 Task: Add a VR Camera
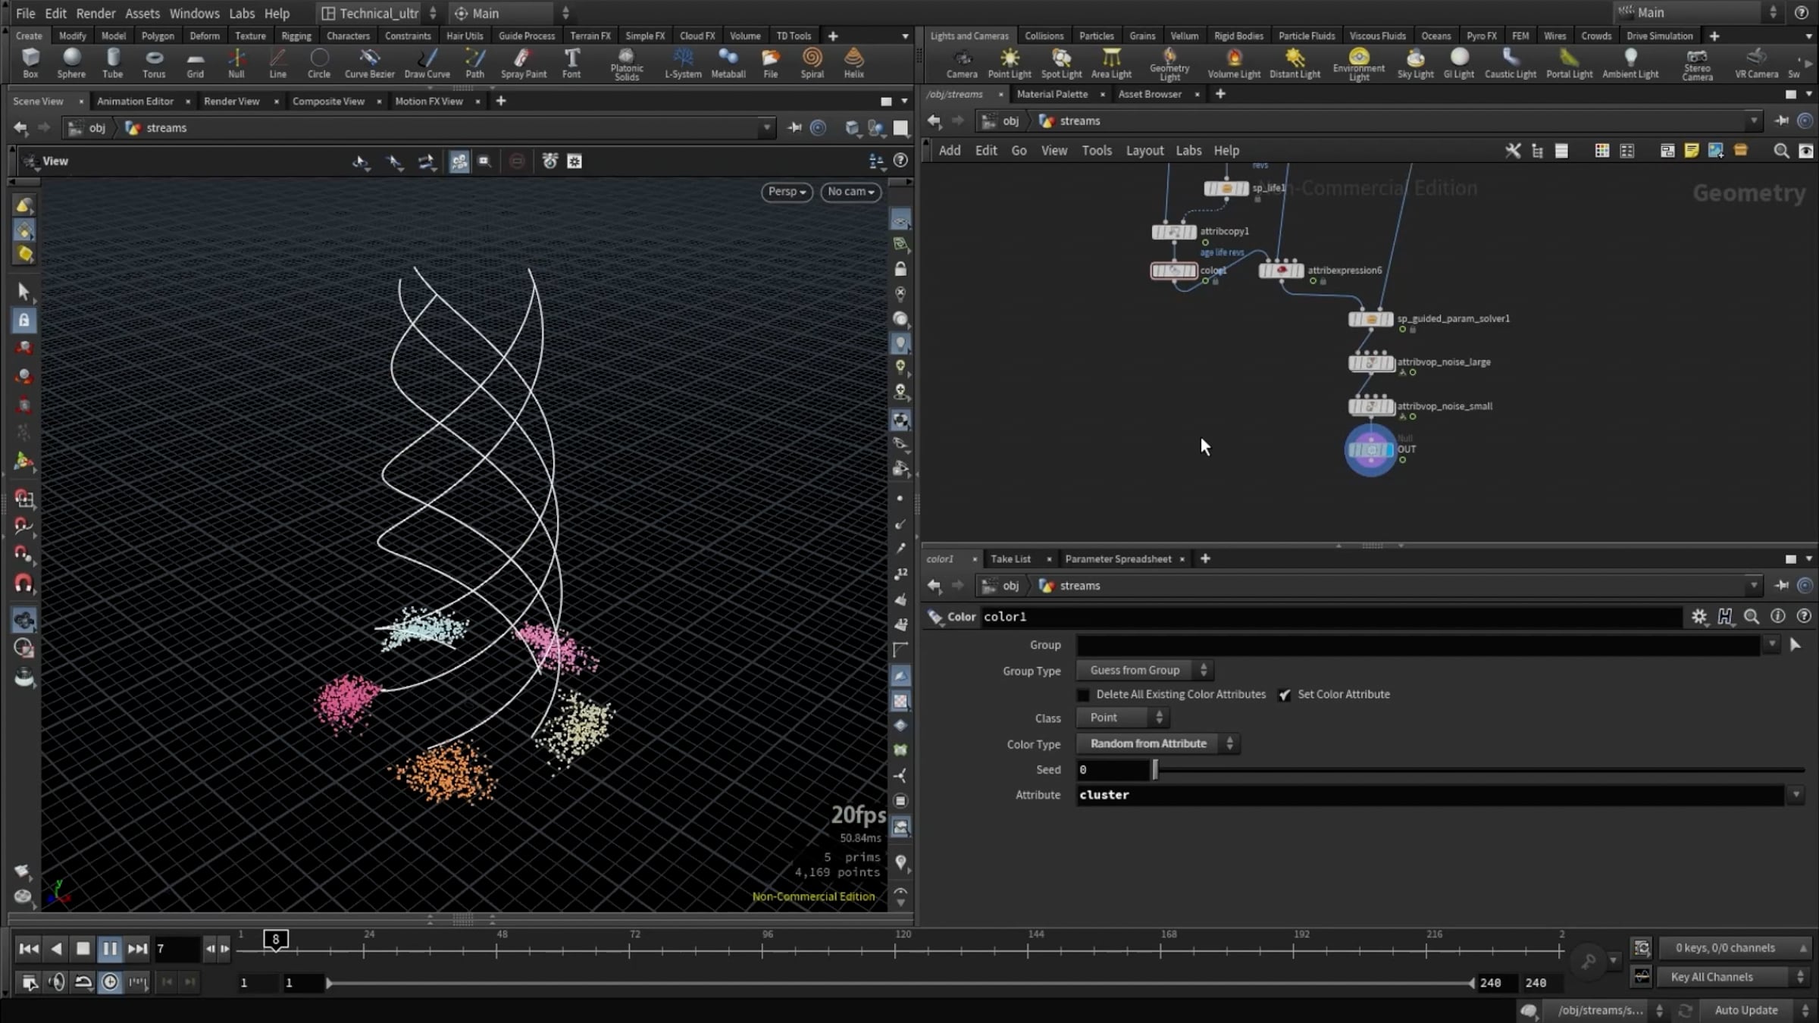coord(1756,64)
